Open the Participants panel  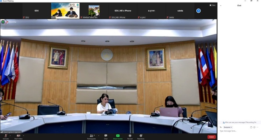pos(91,136)
